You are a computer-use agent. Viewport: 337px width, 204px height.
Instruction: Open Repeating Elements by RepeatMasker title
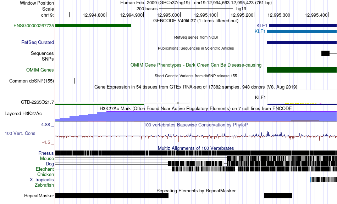tap(196, 191)
